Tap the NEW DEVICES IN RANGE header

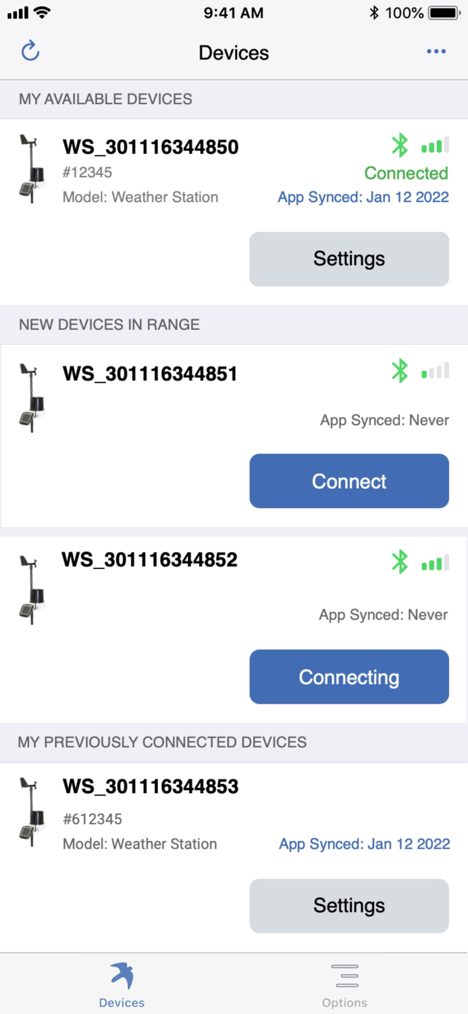tap(109, 324)
